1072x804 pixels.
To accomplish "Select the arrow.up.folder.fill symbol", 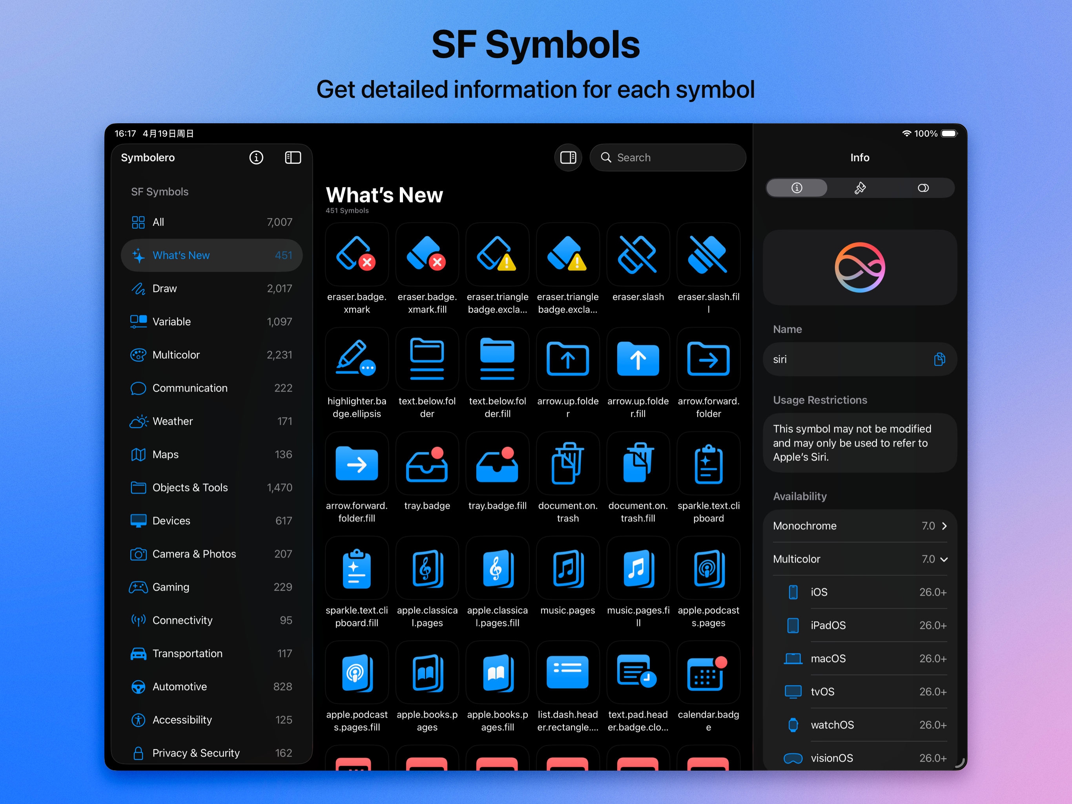I will point(638,359).
